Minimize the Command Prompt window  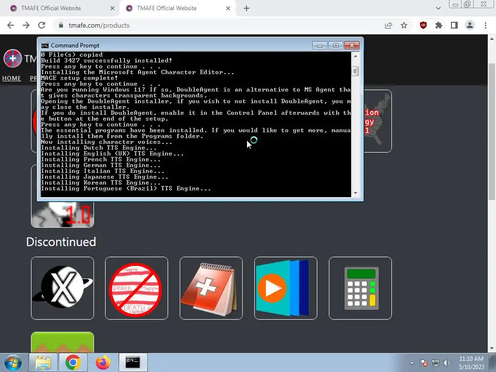point(320,46)
